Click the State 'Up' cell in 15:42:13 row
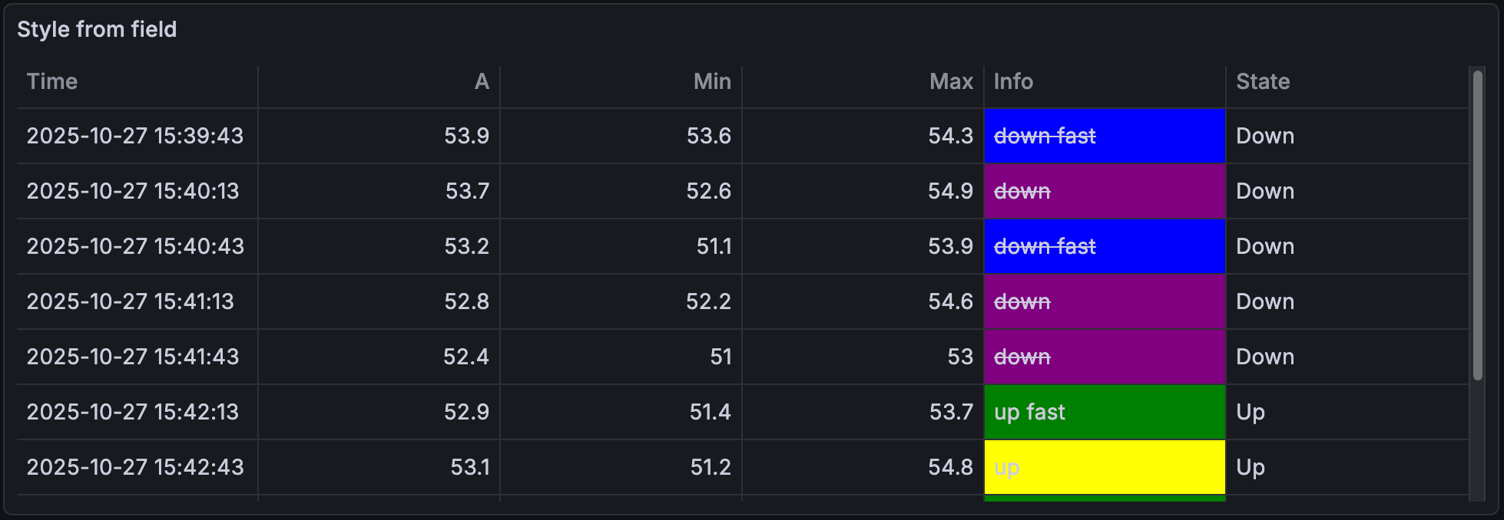The image size is (1504, 520). (1250, 413)
